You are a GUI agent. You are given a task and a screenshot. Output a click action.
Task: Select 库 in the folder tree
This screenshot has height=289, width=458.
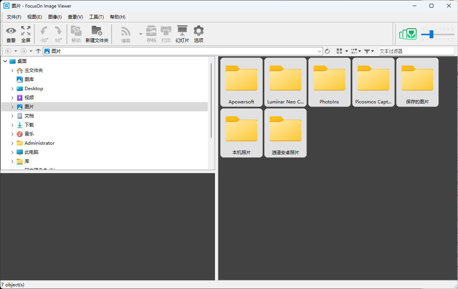[x=27, y=161]
